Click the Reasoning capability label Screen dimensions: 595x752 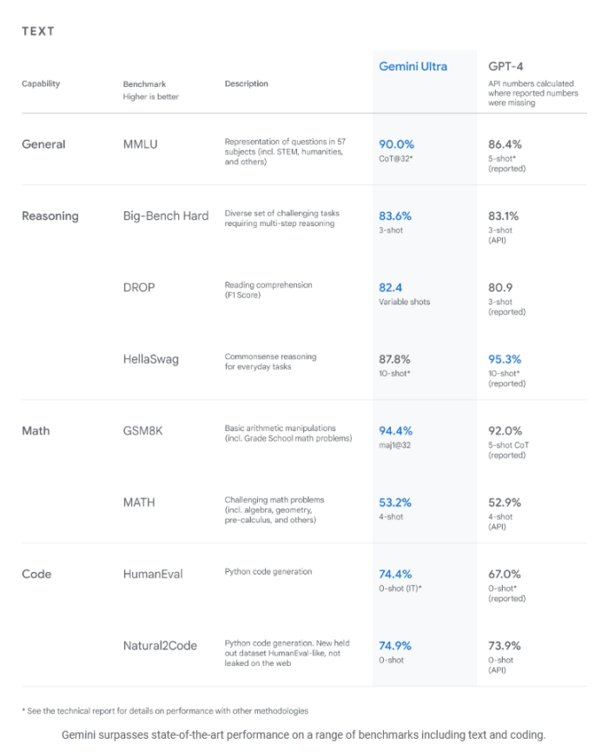[50, 216]
